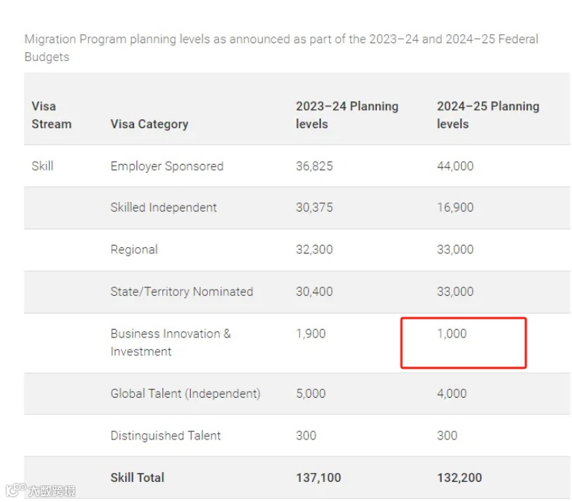
Task: Click the "Visa Stream" column header
Action: point(51,115)
